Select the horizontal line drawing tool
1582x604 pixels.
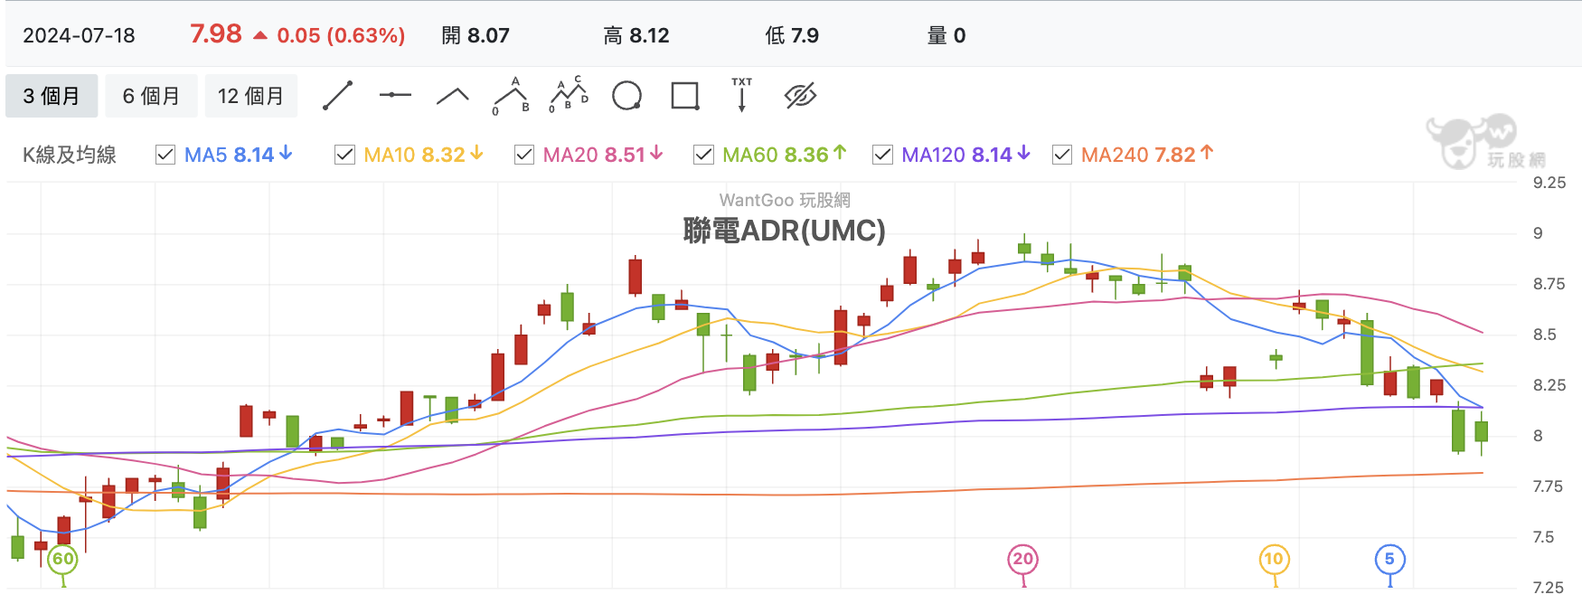click(395, 95)
